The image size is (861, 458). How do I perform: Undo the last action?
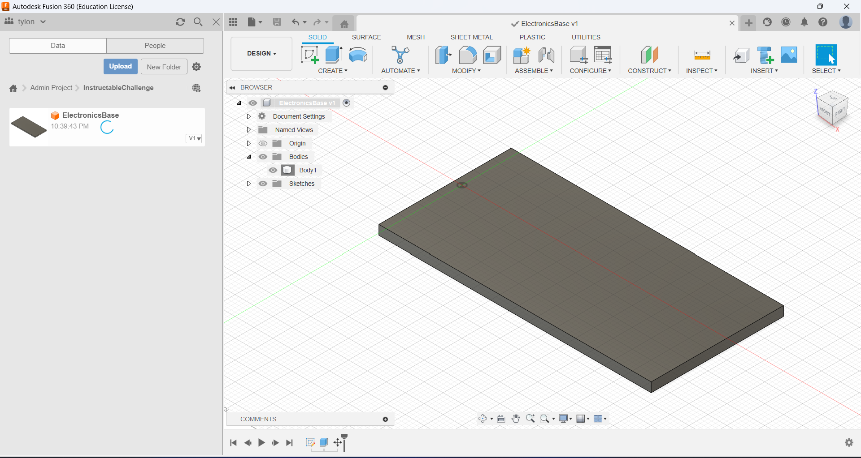click(296, 22)
